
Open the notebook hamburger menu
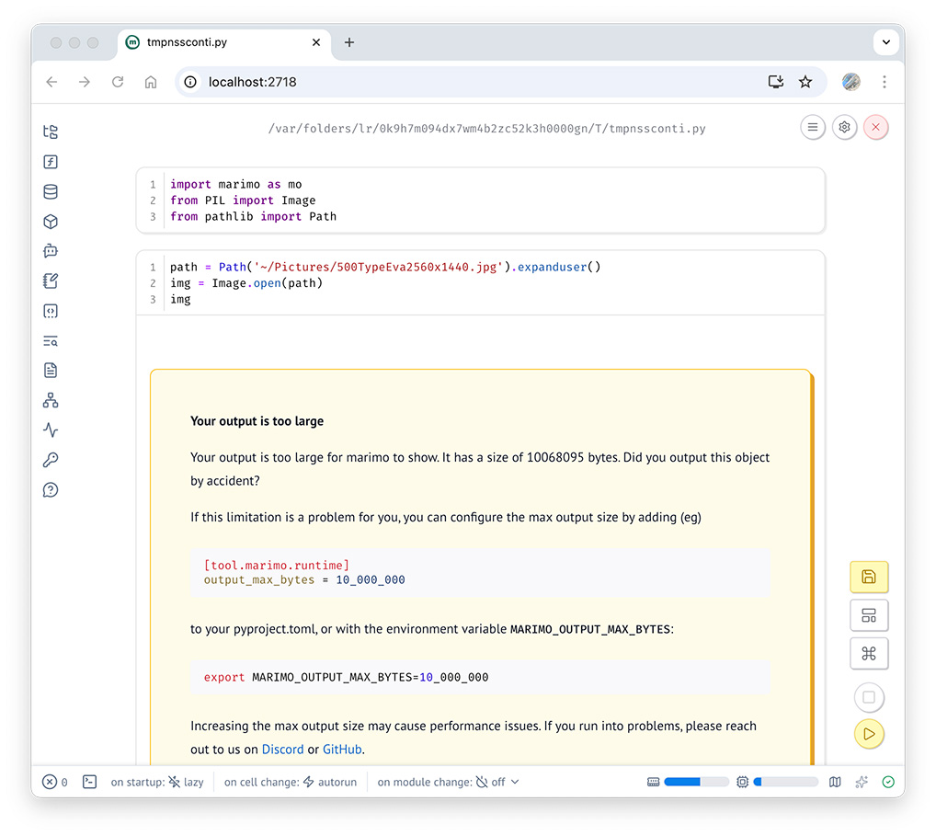tap(812, 128)
